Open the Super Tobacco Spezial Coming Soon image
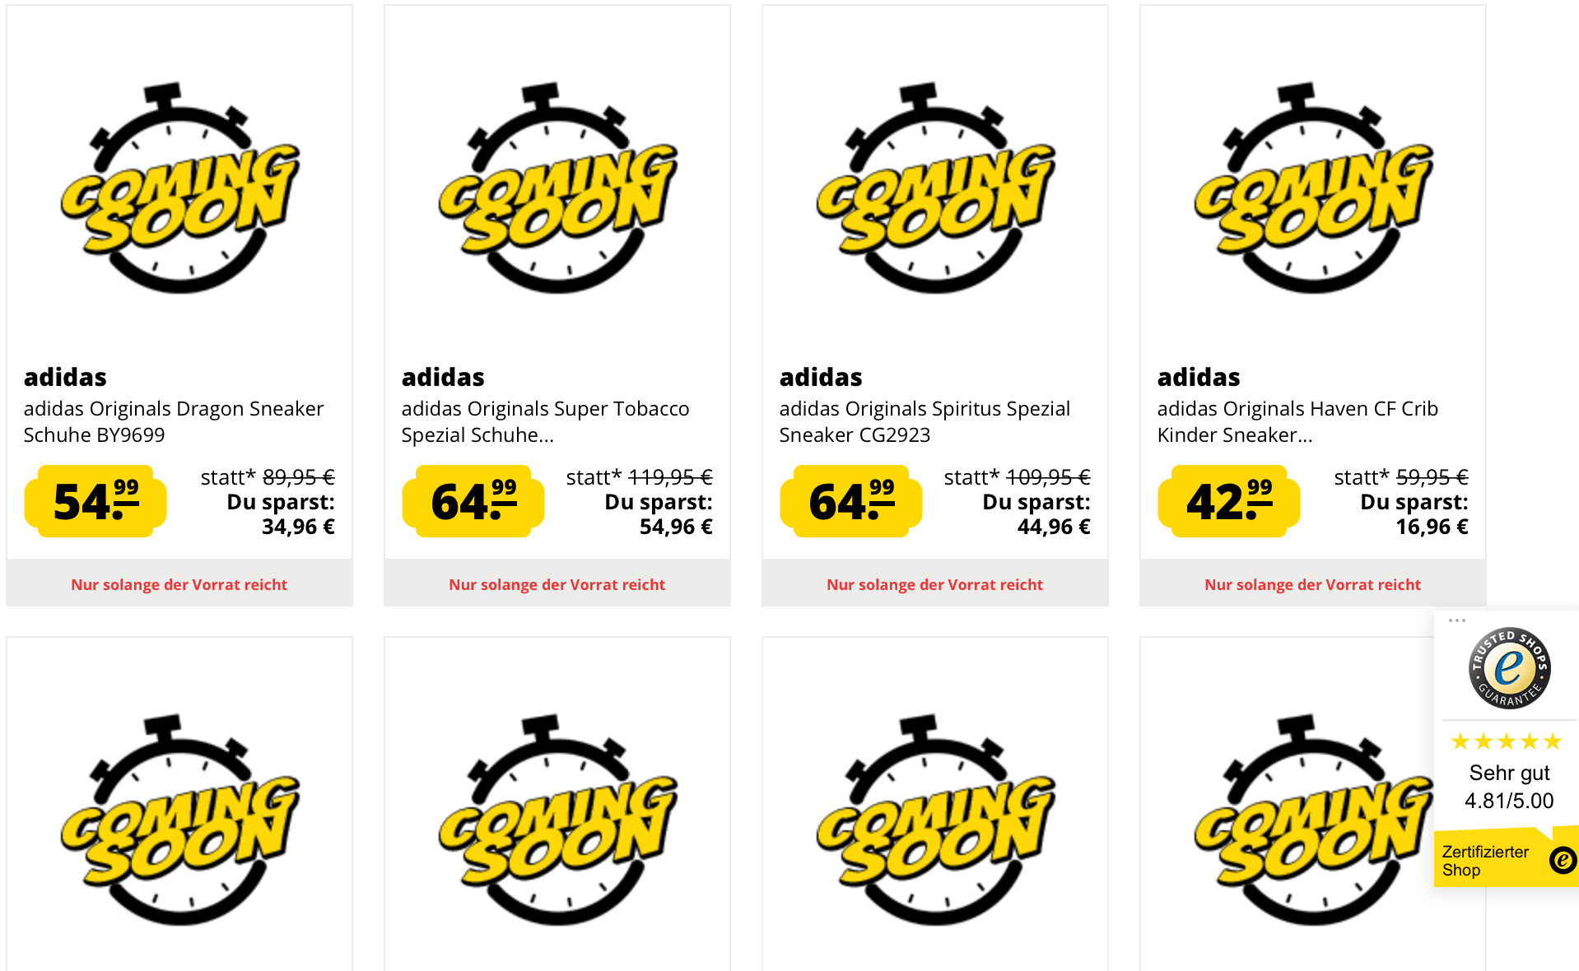 [x=557, y=188]
